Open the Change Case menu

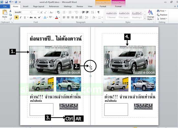(51, 12)
